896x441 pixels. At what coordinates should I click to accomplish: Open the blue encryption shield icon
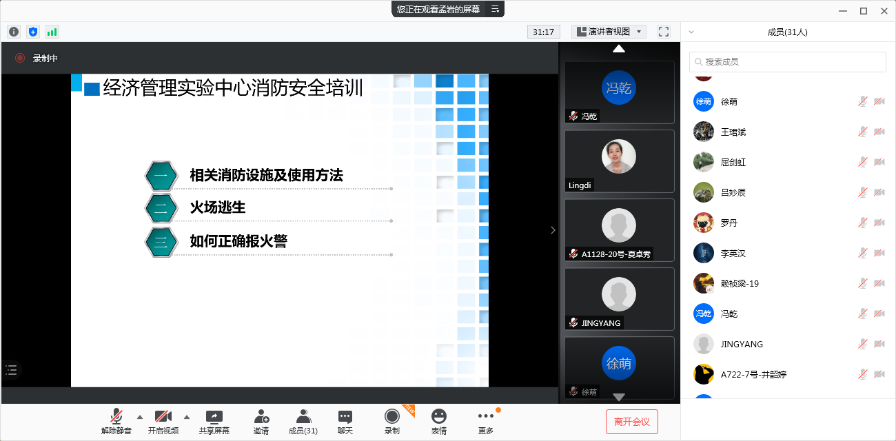33,32
